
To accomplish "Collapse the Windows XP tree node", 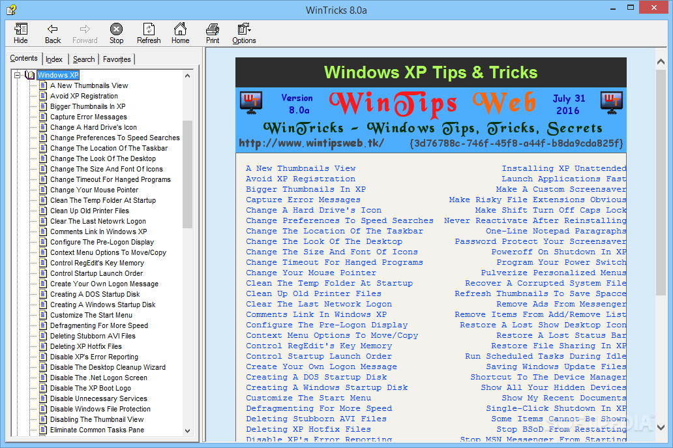I will click(17, 75).
